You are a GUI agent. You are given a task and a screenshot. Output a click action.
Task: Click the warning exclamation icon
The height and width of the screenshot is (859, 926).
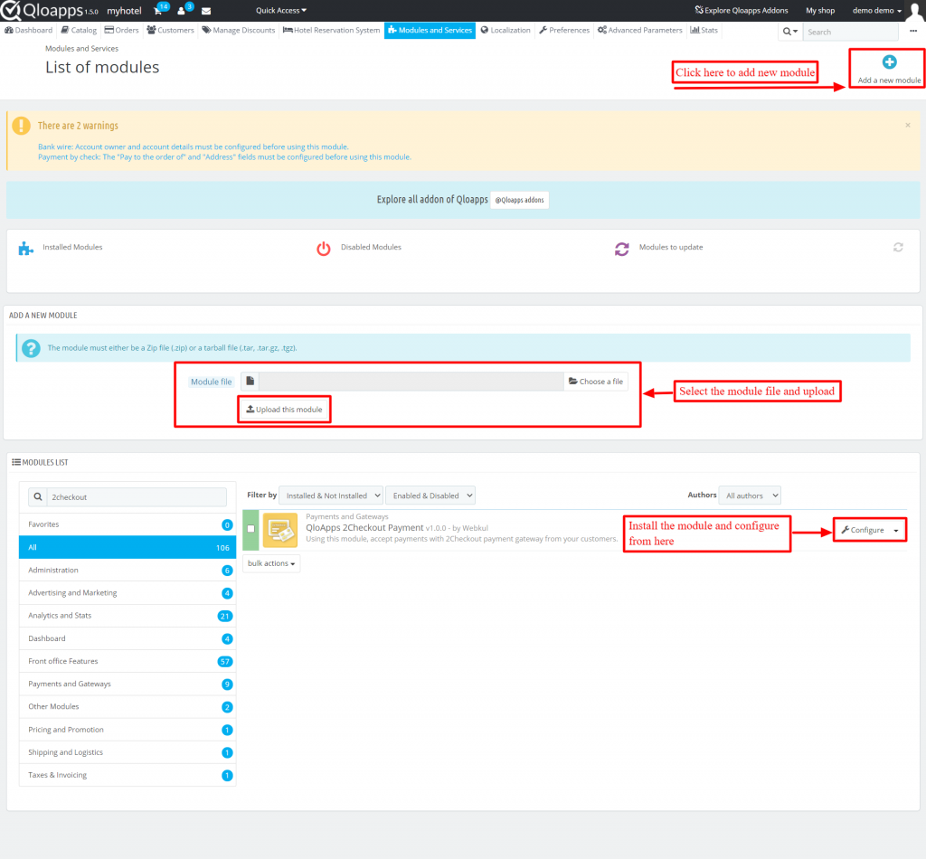point(22,126)
